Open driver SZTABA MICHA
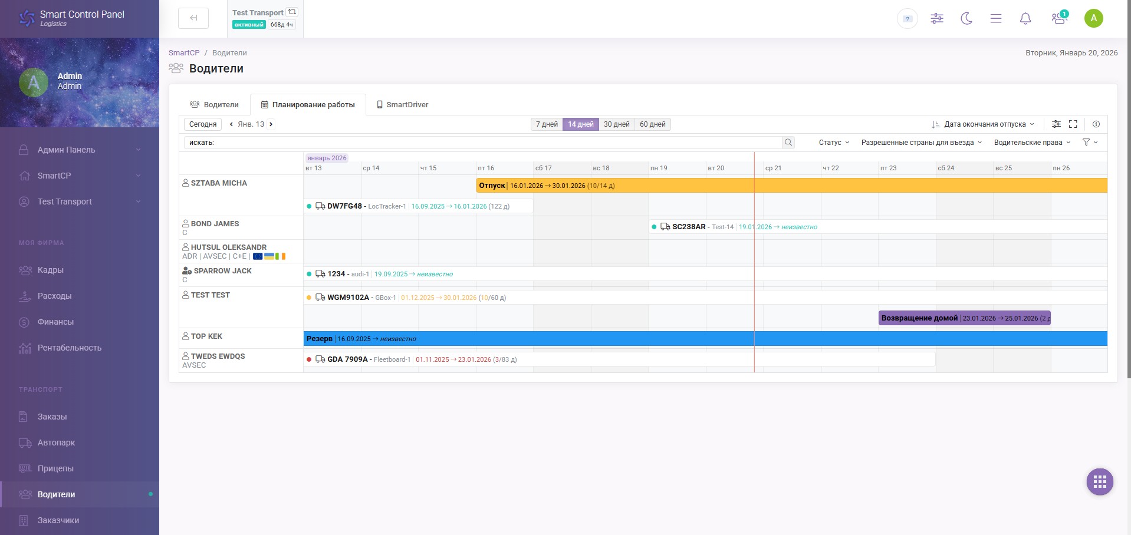This screenshot has height=535, width=1131. [x=219, y=183]
